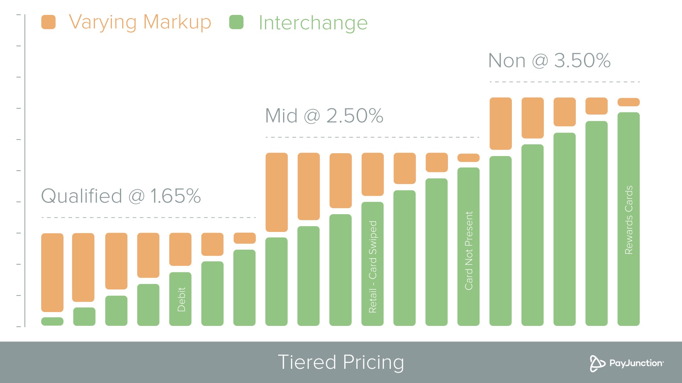Select the shortest green bar at far left
682x383 pixels.
(52, 321)
